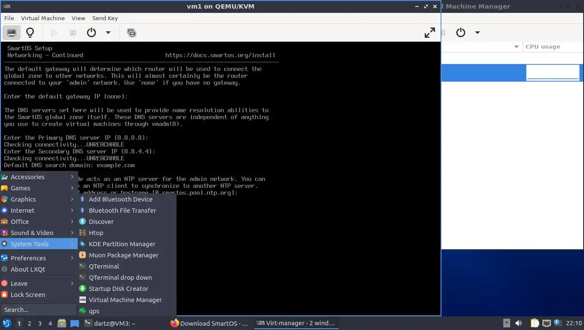Open About LXQt
This screenshot has height=330, width=584.
point(39,269)
